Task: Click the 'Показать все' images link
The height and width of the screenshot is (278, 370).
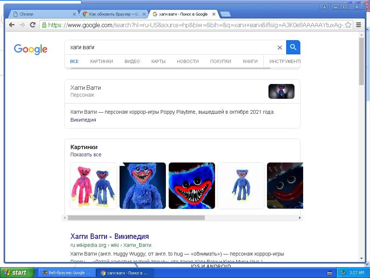Action: 86,155
